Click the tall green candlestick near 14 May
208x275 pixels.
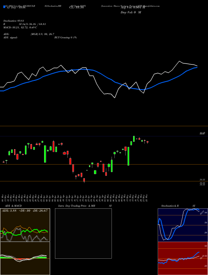pyautogui.click(x=129, y=156)
